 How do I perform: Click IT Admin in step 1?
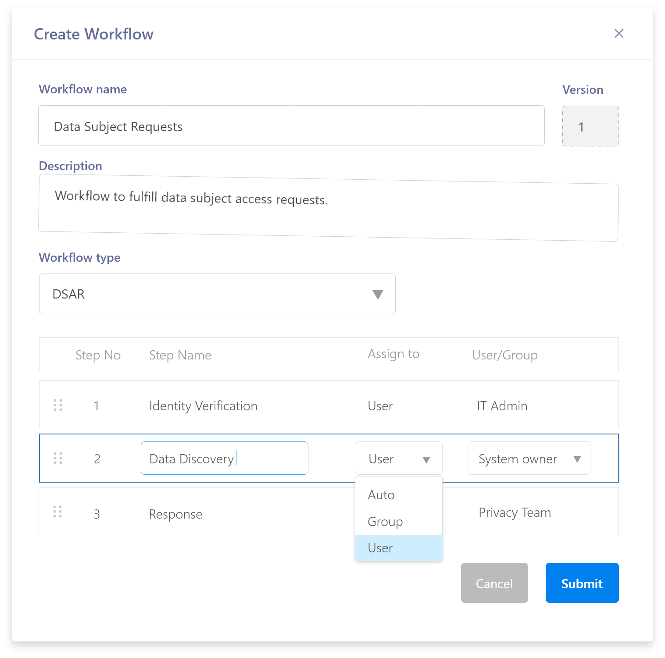[x=502, y=406]
